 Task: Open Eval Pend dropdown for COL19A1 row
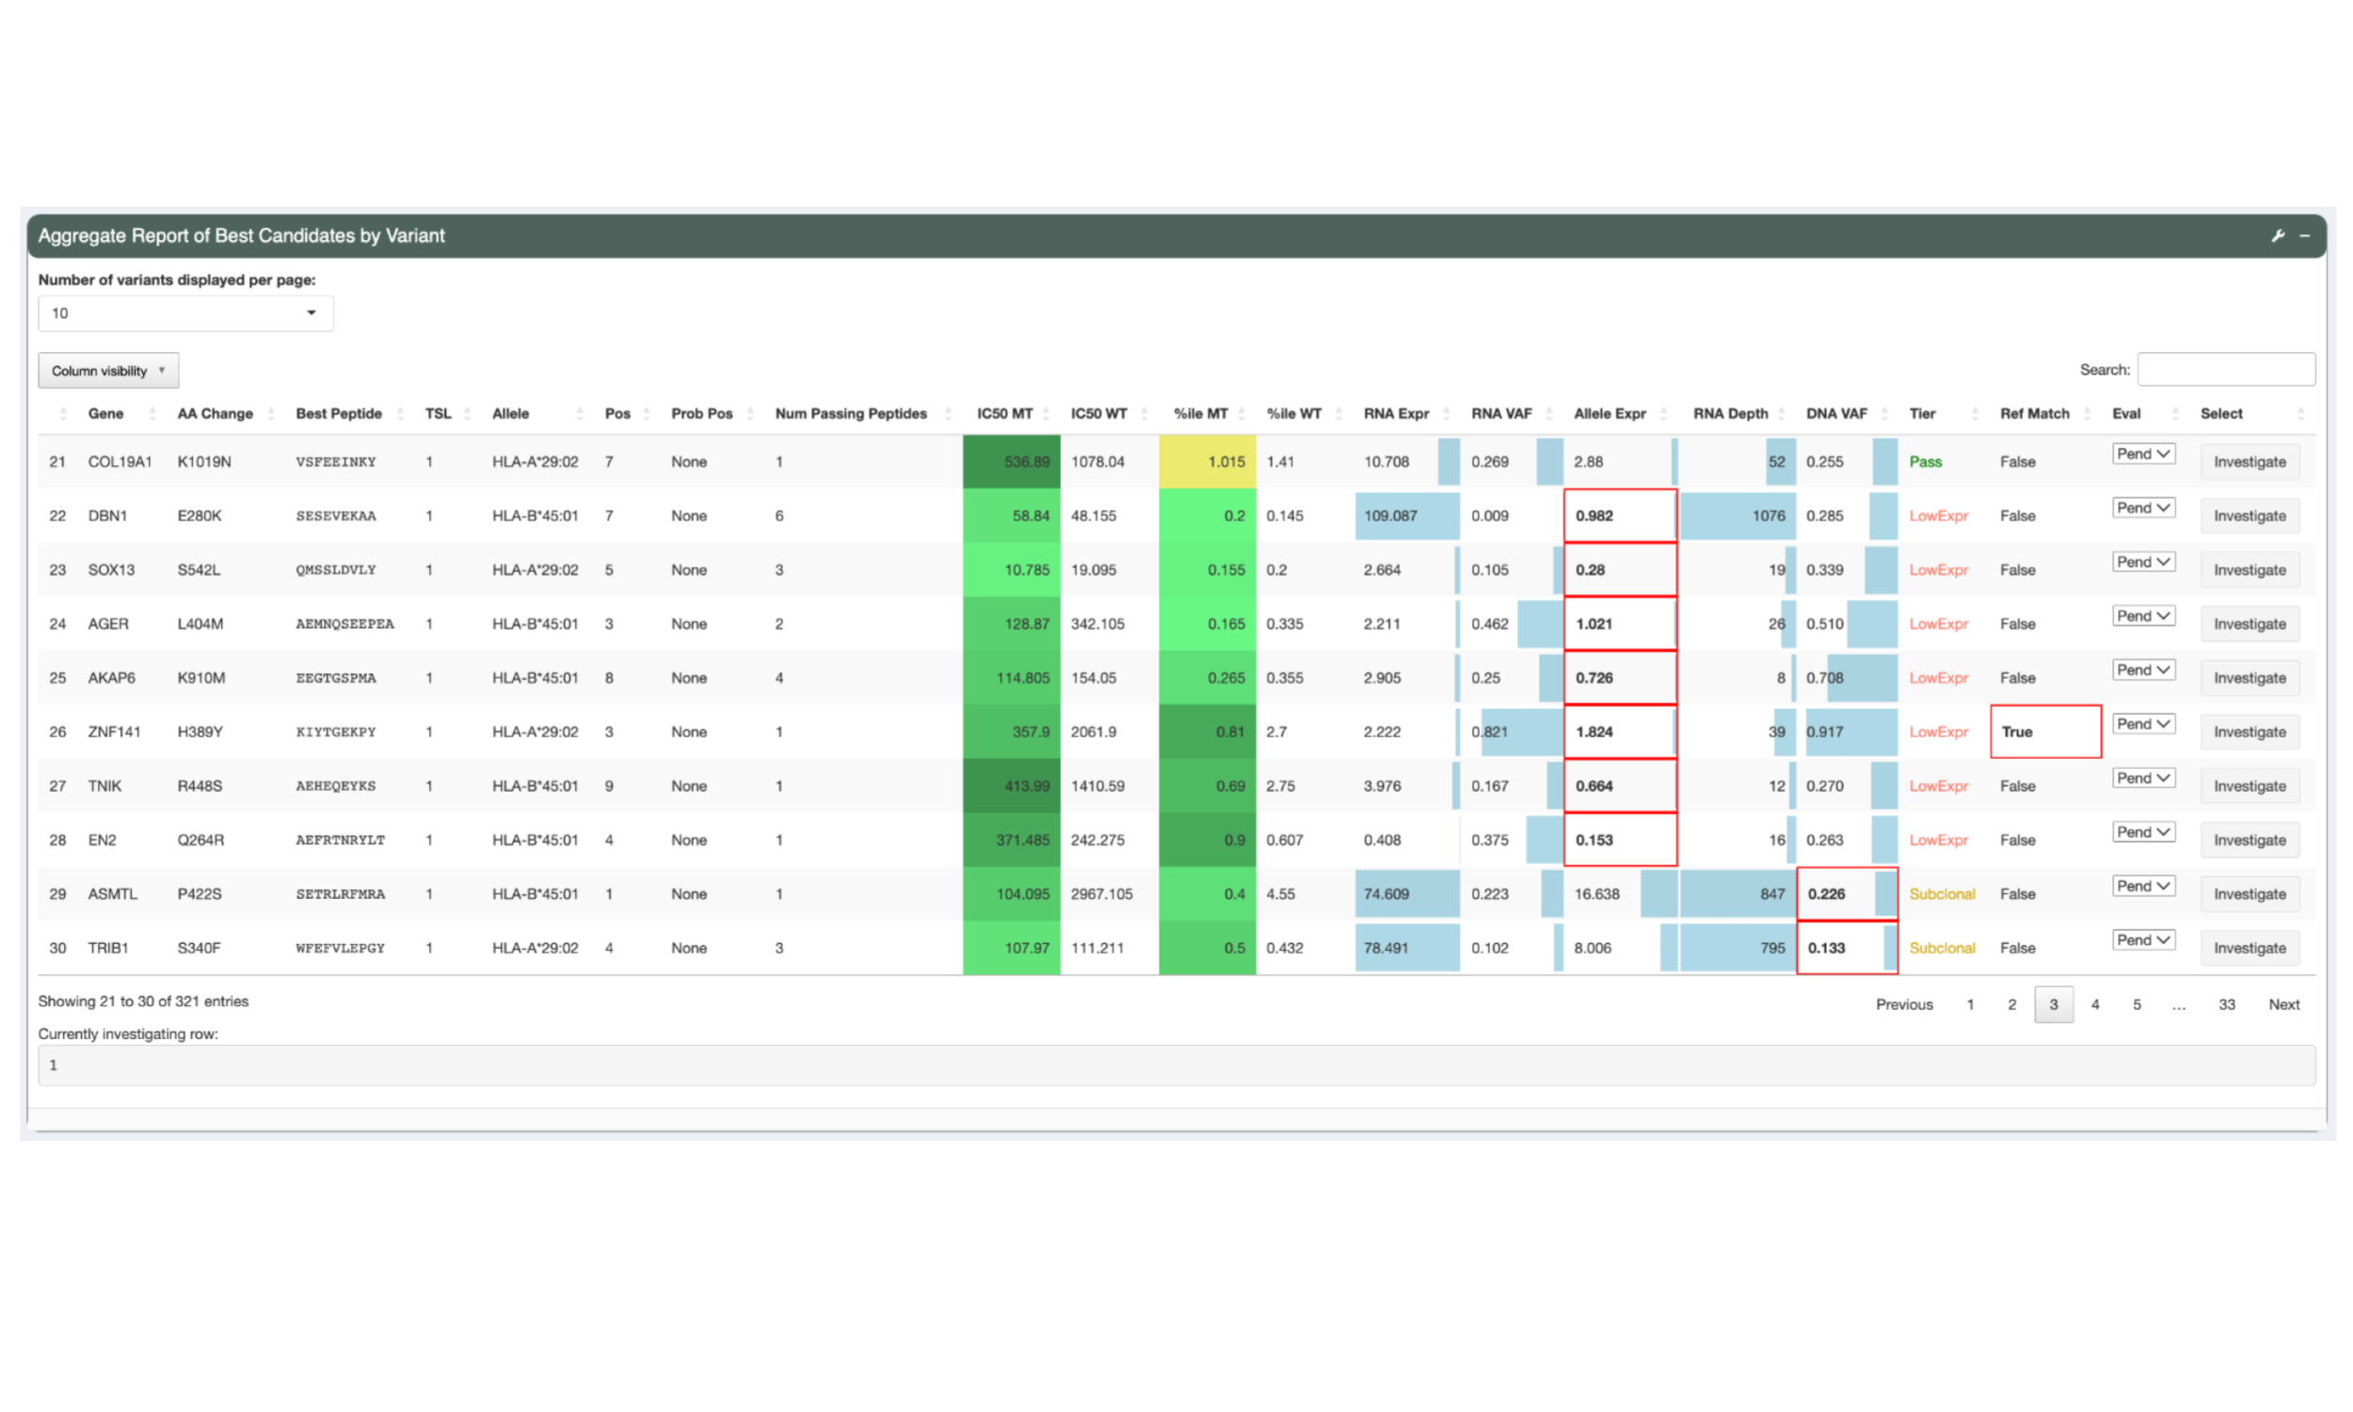coord(2143,454)
